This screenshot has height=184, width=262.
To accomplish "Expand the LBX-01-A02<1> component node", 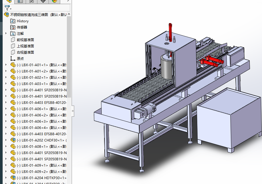I will pos(6,77).
